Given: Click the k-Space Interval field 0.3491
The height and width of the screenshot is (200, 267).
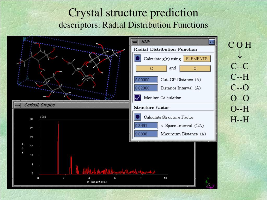Looking at the screenshot, I should (x=146, y=126).
